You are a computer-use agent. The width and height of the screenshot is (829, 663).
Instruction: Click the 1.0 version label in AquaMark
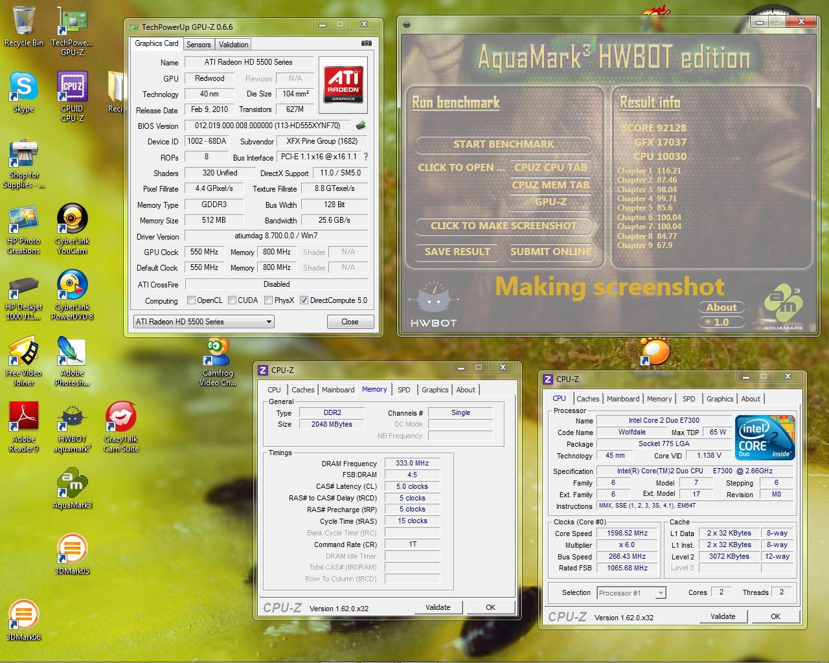click(x=721, y=322)
